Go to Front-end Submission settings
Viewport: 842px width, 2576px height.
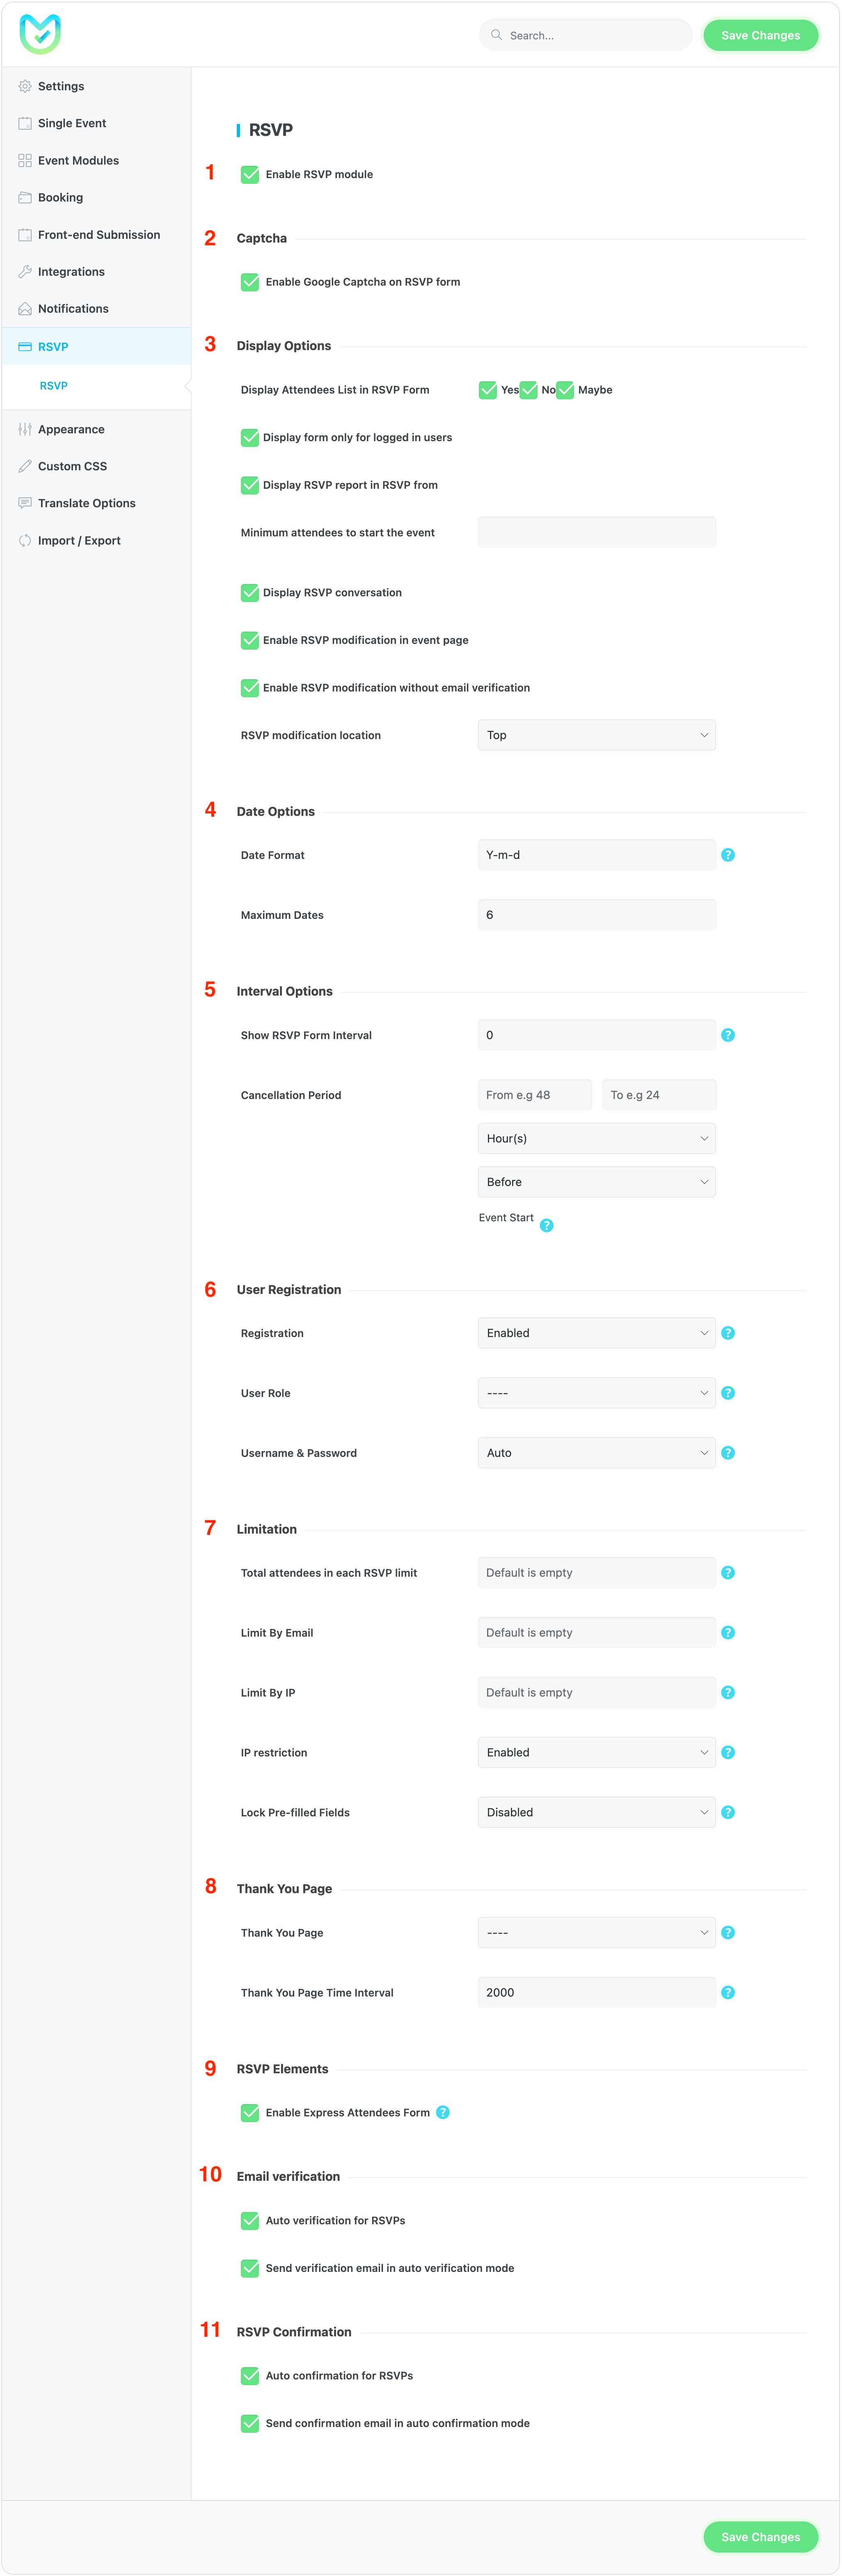(98, 235)
